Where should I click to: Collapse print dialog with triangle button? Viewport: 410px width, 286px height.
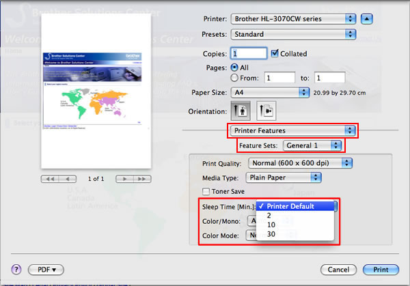tap(366, 19)
